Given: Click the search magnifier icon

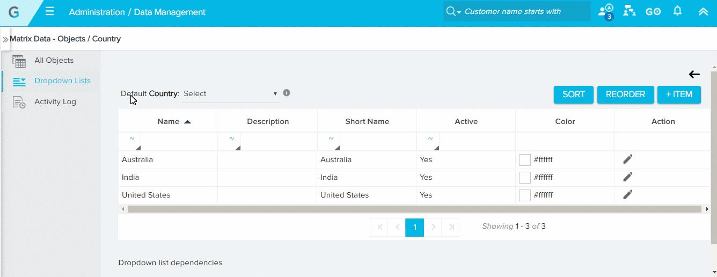Looking at the screenshot, I should pyautogui.click(x=451, y=11).
